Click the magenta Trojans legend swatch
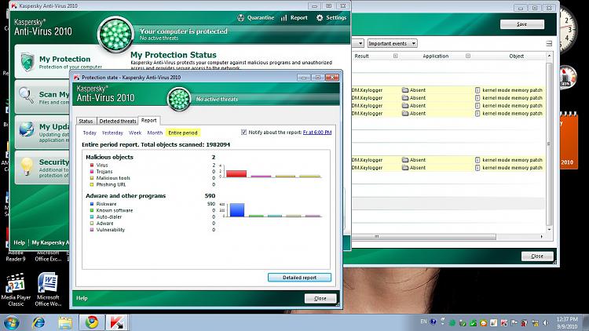The height and width of the screenshot is (331, 589). 92,172
